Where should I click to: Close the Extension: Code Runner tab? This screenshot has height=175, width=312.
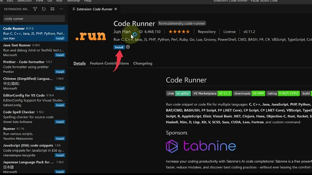tap(116, 9)
